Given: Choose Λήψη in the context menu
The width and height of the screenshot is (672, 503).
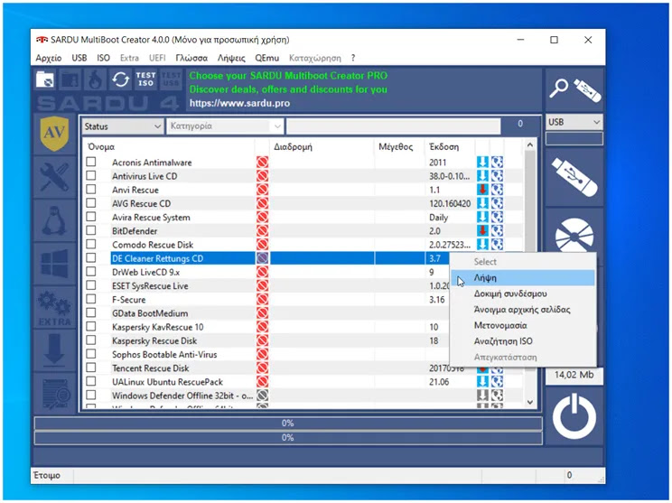Looking at the screenshot, I should pos(523,277).
